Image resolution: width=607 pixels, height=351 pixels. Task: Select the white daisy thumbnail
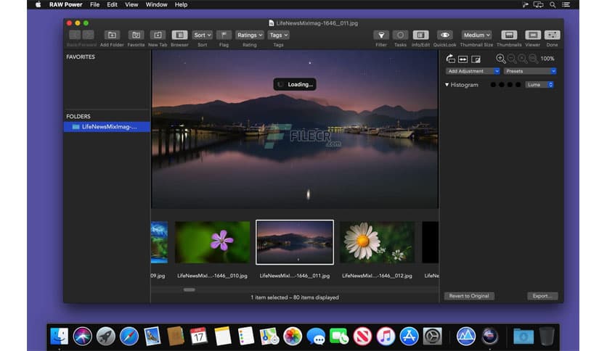point(377,242)
